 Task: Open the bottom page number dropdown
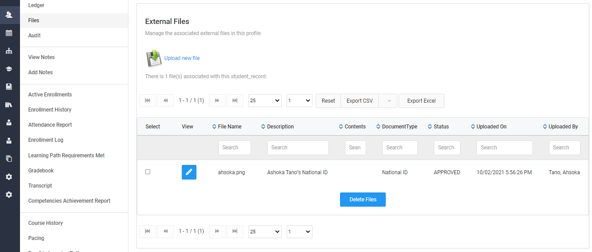pyautogui.click(x=299, y=232)
